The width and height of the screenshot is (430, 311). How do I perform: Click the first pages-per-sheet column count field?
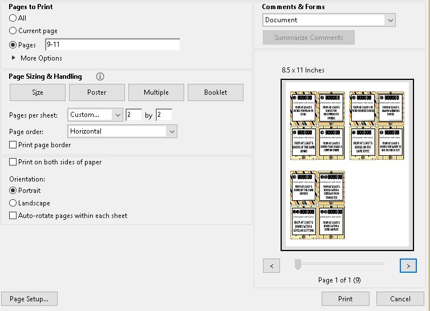click(x=133, y=115)
